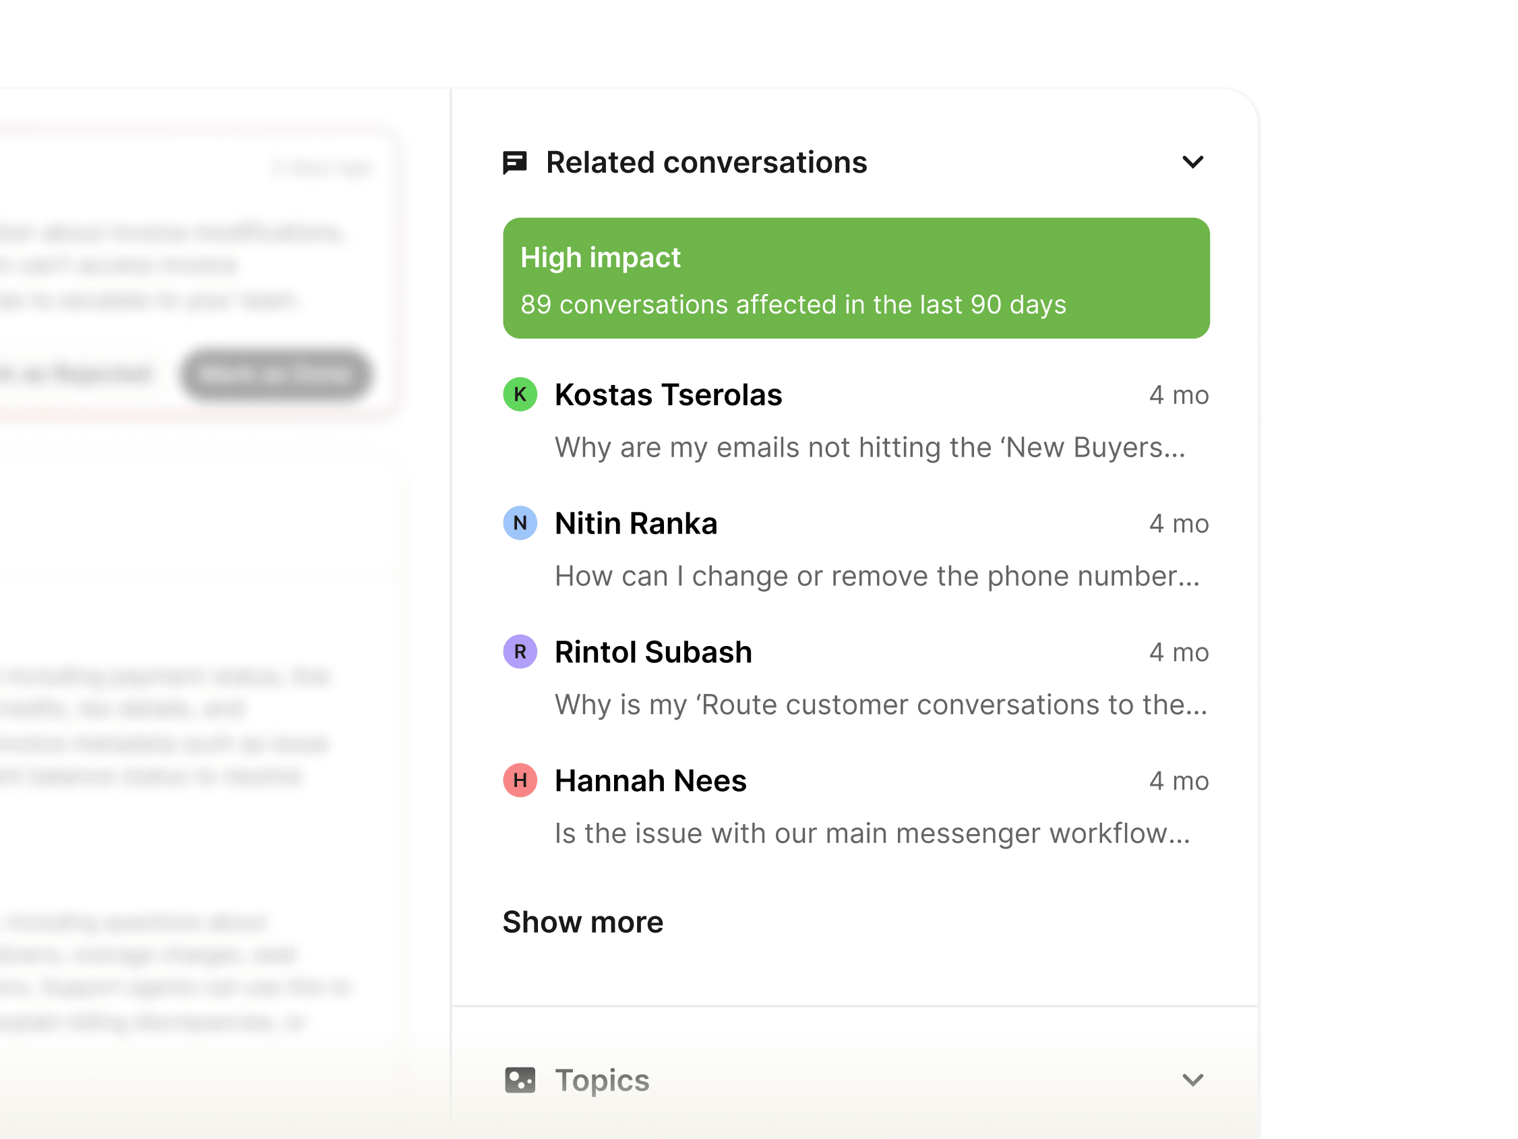The height and width of the screenshot is (1139, 1518).
Task: Click the 4 mo timestamp beside Kostas Tserolas
Action: pos(1179,395)
